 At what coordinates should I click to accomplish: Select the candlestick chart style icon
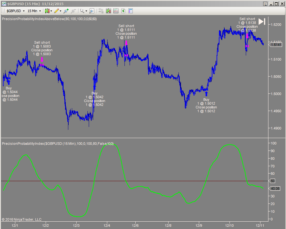(47, 11)
